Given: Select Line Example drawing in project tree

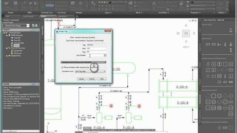Looking at the screenshot, I should [19, 43].
